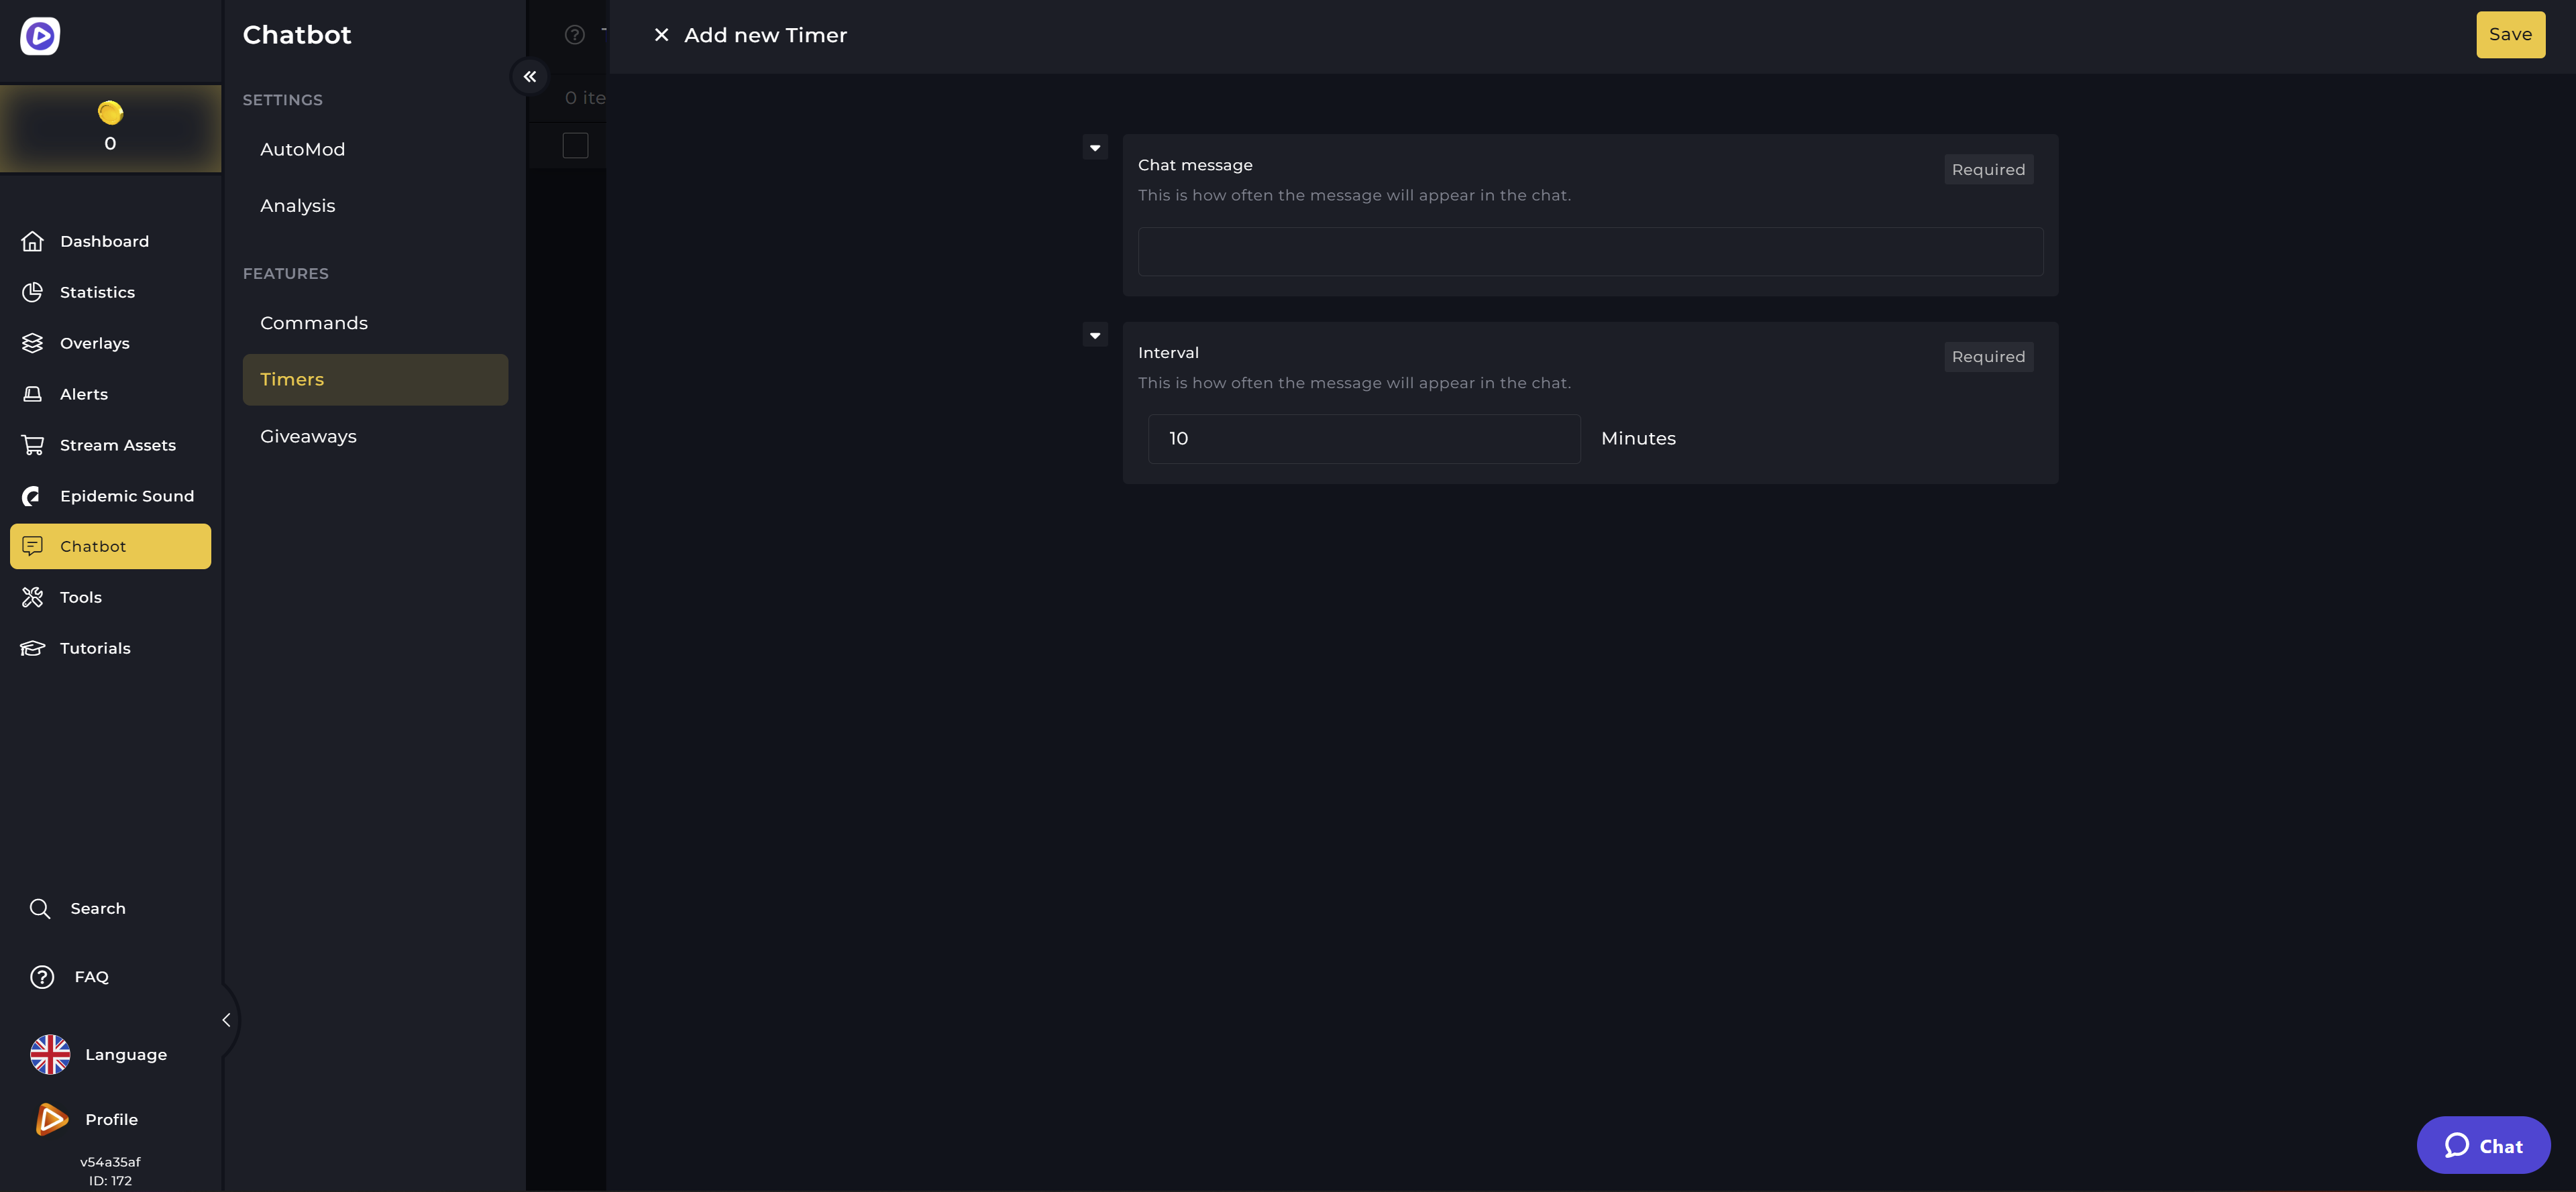Select Giveaways in Chatbot features
Screen dimensions: 2576x1192
click(308, 436)
